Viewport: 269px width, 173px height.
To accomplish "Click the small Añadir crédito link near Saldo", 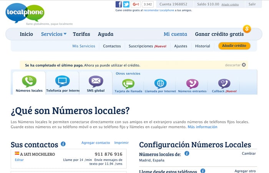I will tap(230, 5).
